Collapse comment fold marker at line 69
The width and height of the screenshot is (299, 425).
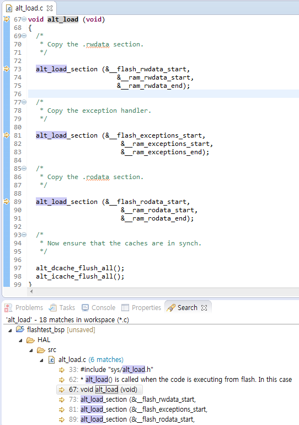point(24,36)
